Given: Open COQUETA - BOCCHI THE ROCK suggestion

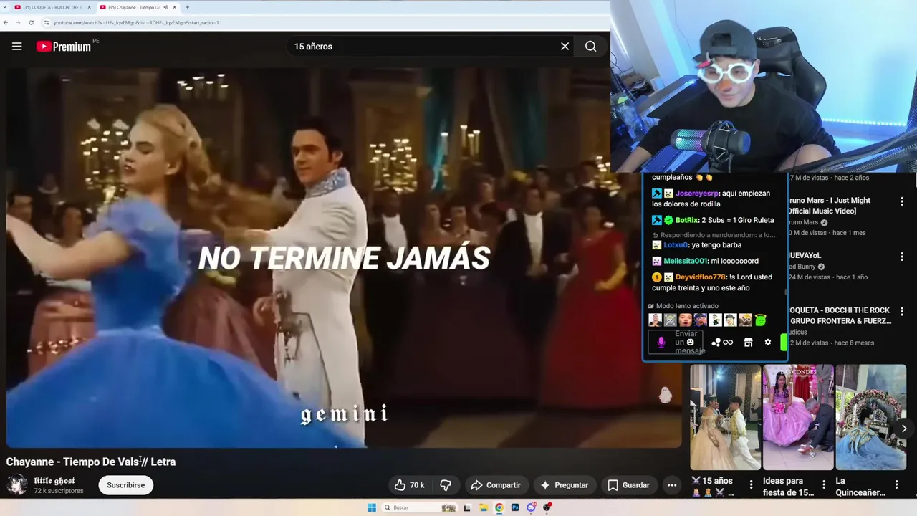Looking at the screenshot, I should [x=839, y=315].
